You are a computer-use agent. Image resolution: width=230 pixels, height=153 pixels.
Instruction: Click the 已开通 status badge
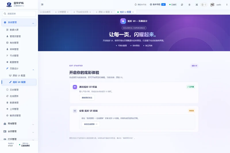[191, 87]
